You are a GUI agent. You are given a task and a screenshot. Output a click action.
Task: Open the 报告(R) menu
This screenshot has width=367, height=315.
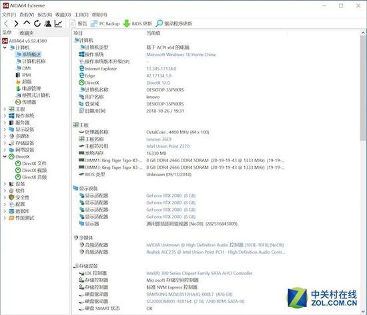[x=45, y=15]
